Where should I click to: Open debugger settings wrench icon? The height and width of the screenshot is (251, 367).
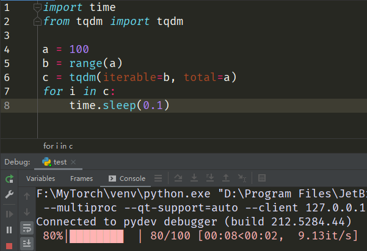[x=9, y=195]
